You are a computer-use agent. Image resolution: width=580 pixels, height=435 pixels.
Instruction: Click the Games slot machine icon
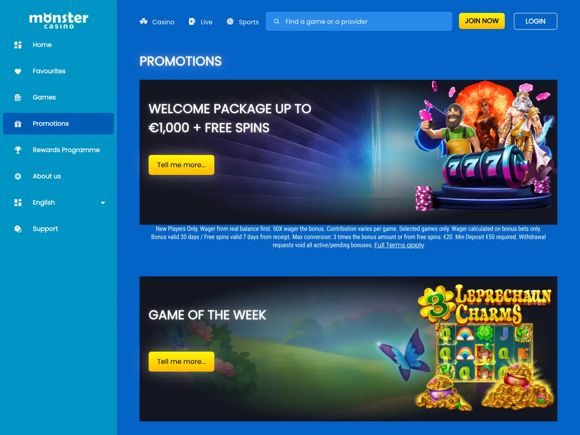[18, 97]
